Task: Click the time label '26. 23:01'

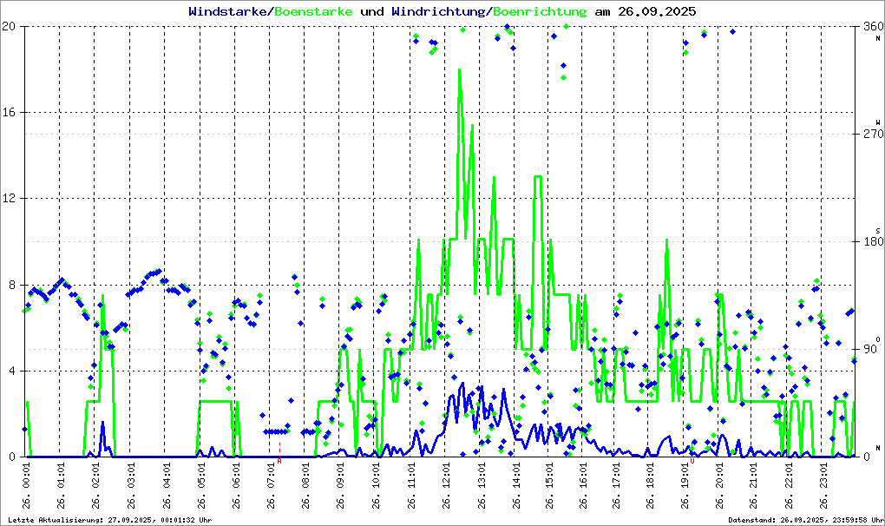Action: [823, 485]
